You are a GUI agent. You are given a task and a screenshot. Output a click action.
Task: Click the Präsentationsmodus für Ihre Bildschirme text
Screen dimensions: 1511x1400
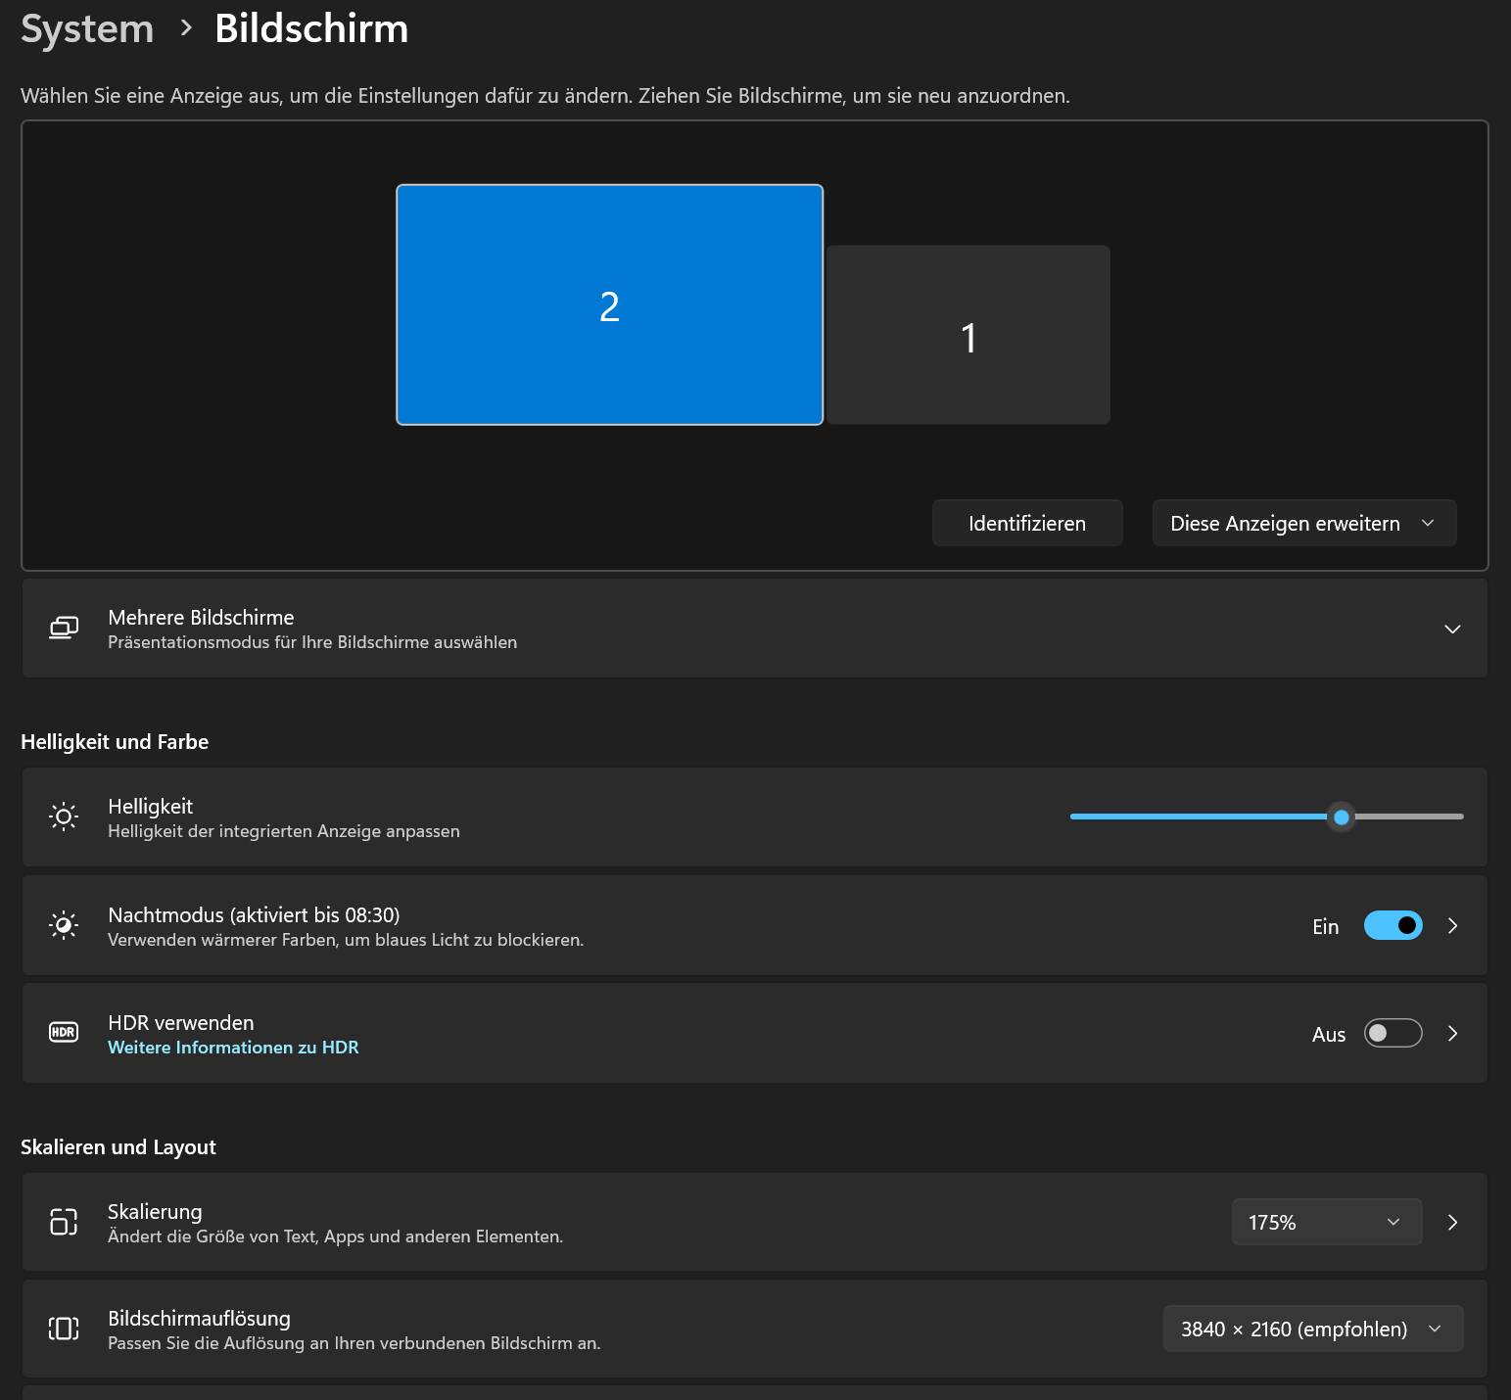312,642
